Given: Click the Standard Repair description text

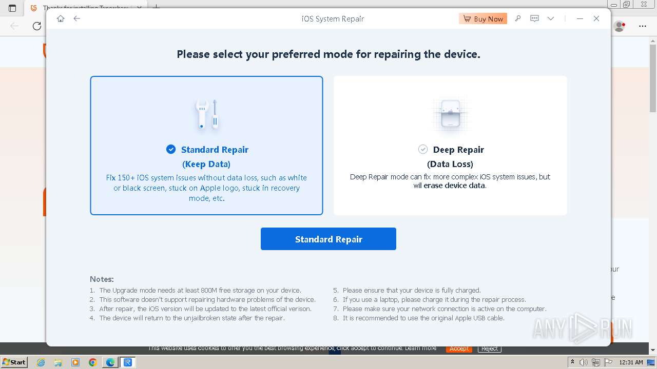Looking at the screenshot, I should click(206, 188).
